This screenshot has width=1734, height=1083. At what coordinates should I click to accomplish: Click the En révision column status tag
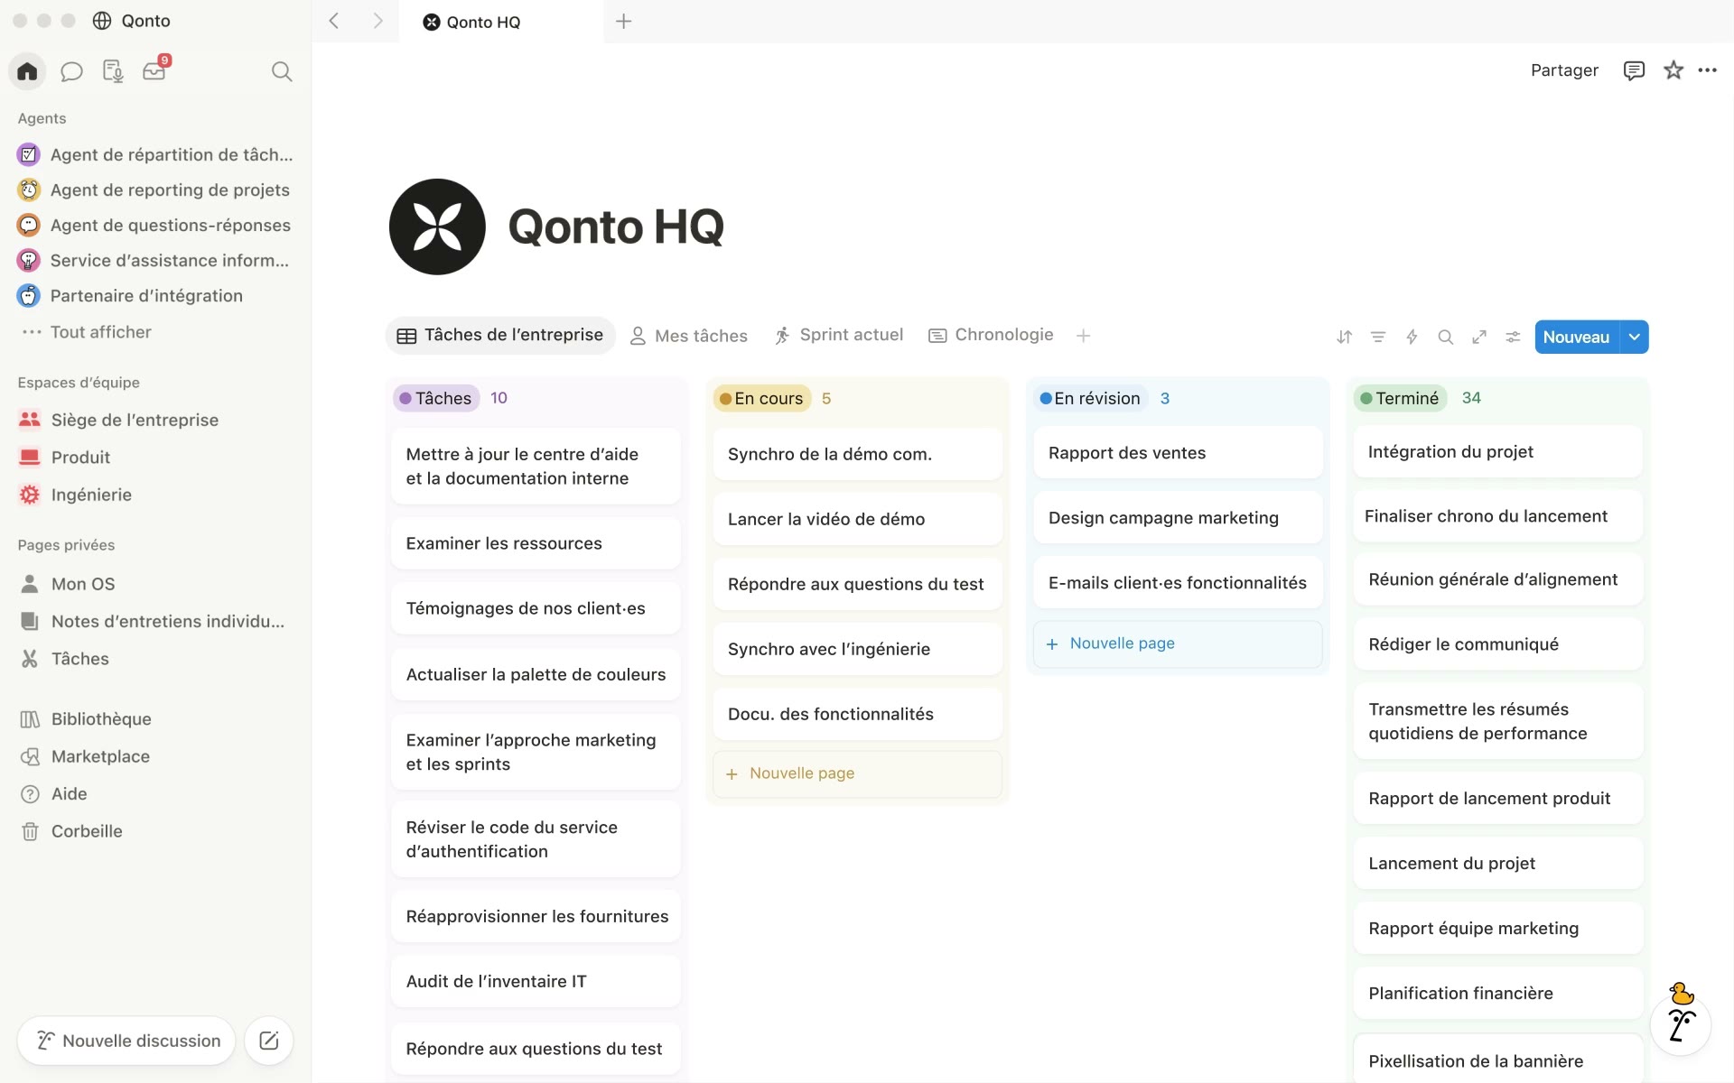(1090, 398)
